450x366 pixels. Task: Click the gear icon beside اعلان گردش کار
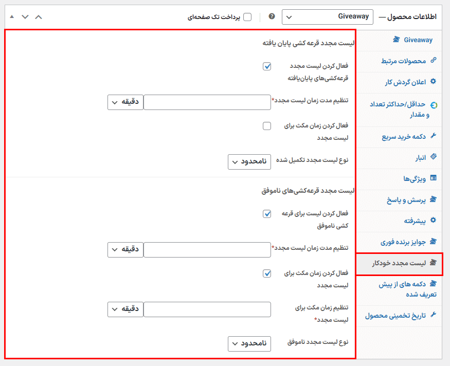433,82
